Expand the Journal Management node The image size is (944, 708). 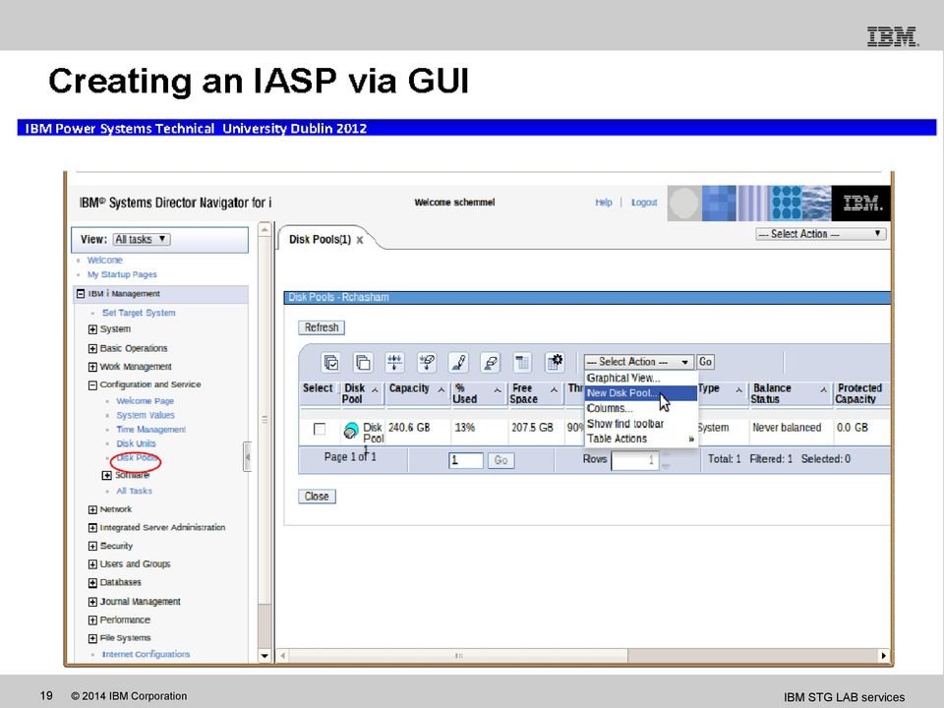[92, 602]
